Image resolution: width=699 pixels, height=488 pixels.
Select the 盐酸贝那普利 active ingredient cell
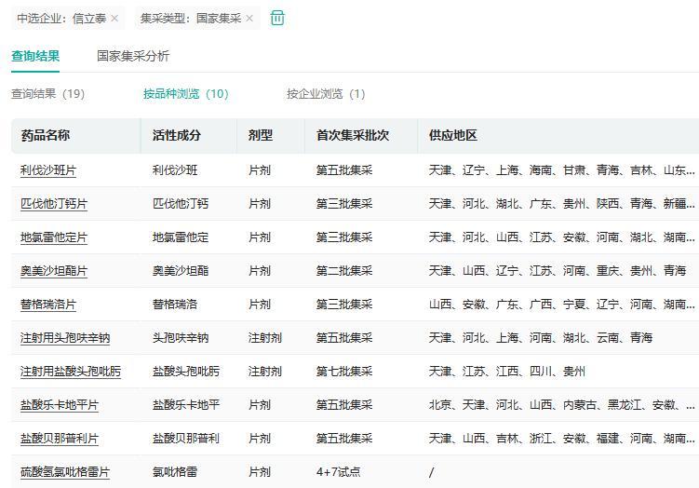[186, 438]
